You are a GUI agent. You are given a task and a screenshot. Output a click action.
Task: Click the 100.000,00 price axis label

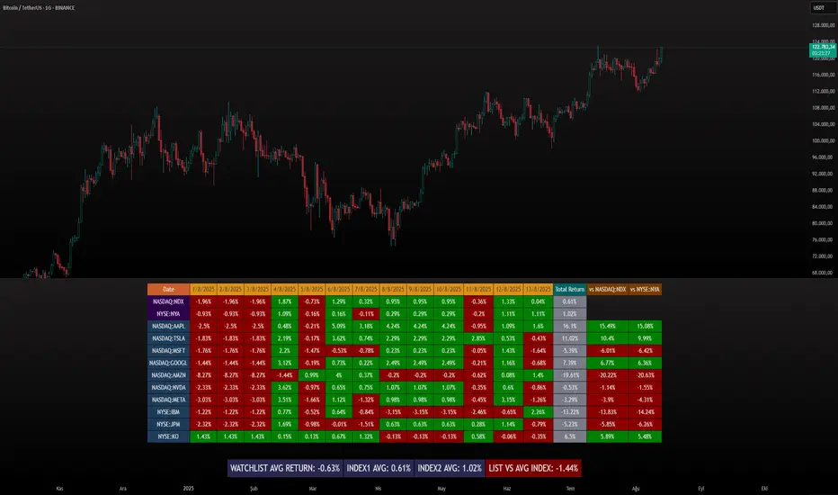point(823,140)
